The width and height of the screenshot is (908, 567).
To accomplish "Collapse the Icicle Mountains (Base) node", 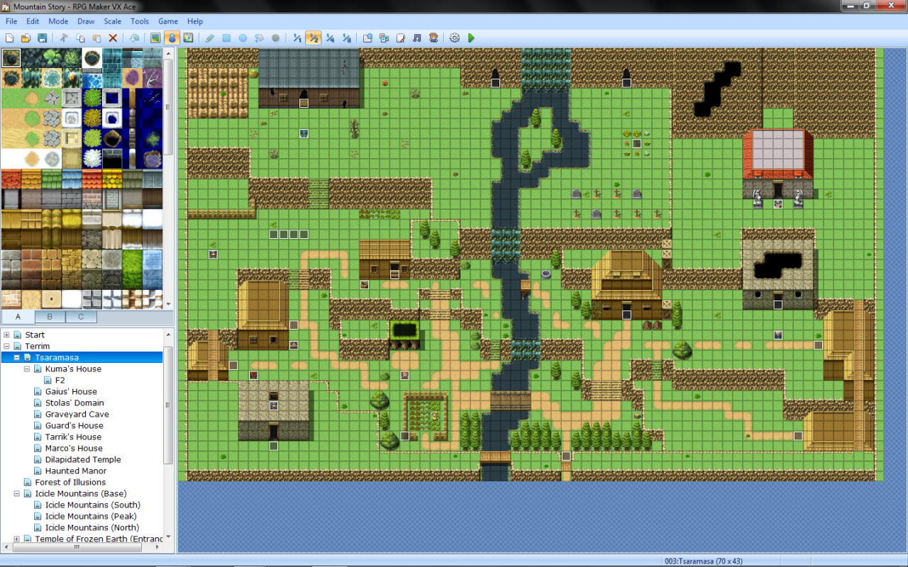I will coord(17,493).
